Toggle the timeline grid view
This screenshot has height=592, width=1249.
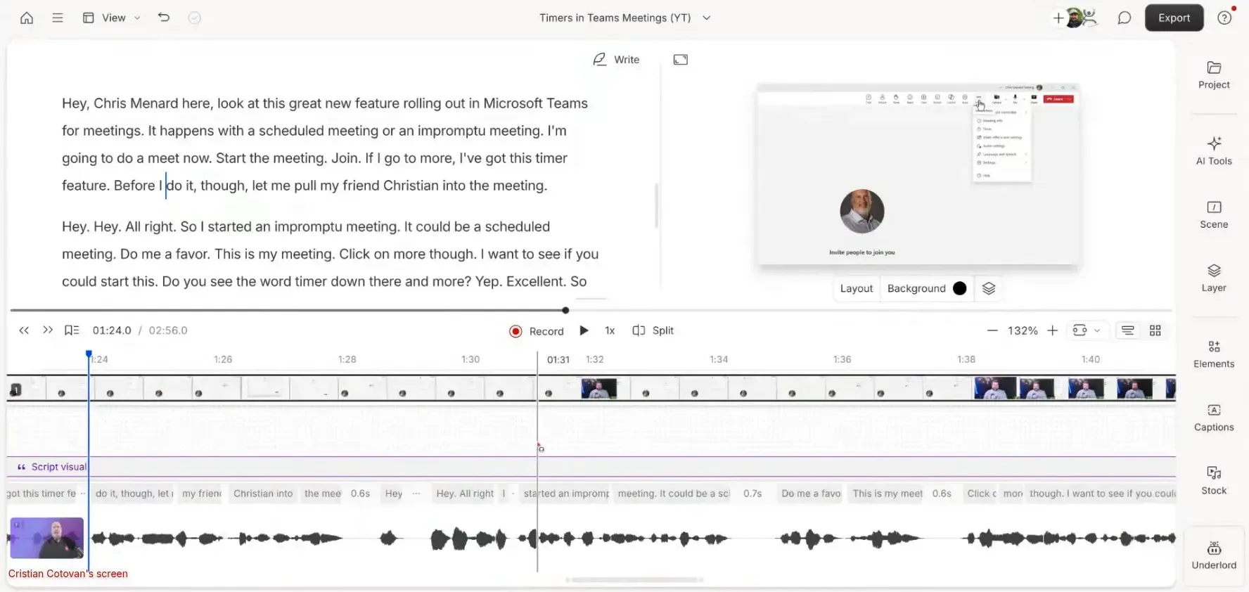click(1155, 330)
